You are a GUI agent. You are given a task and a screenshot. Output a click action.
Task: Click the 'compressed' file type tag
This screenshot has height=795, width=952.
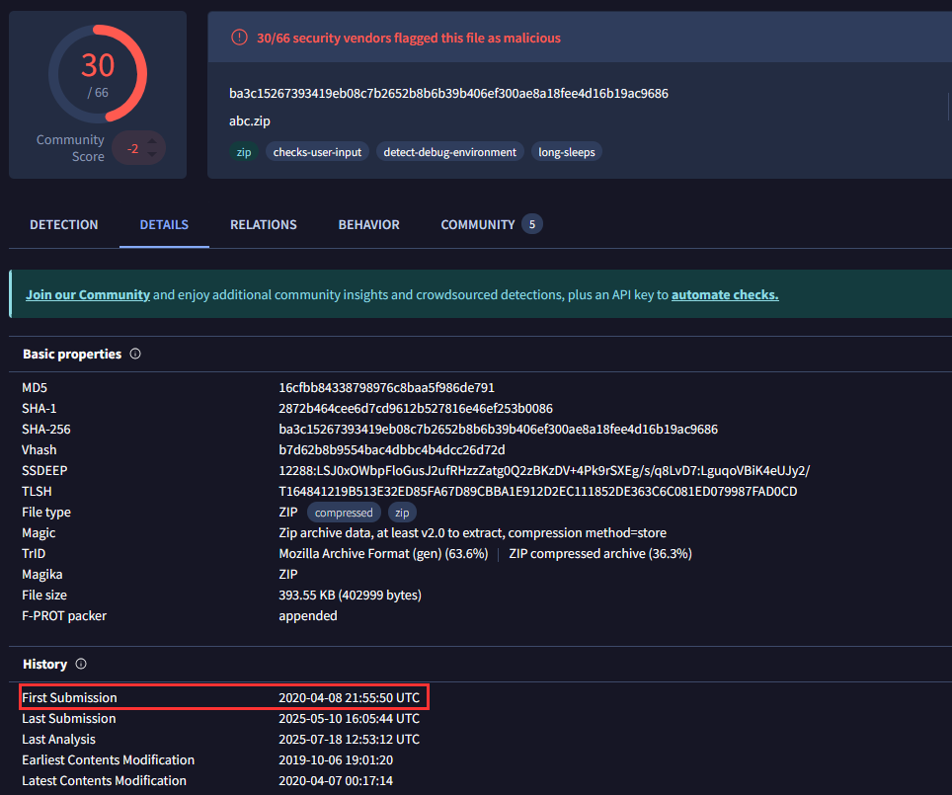coord(344,513)
